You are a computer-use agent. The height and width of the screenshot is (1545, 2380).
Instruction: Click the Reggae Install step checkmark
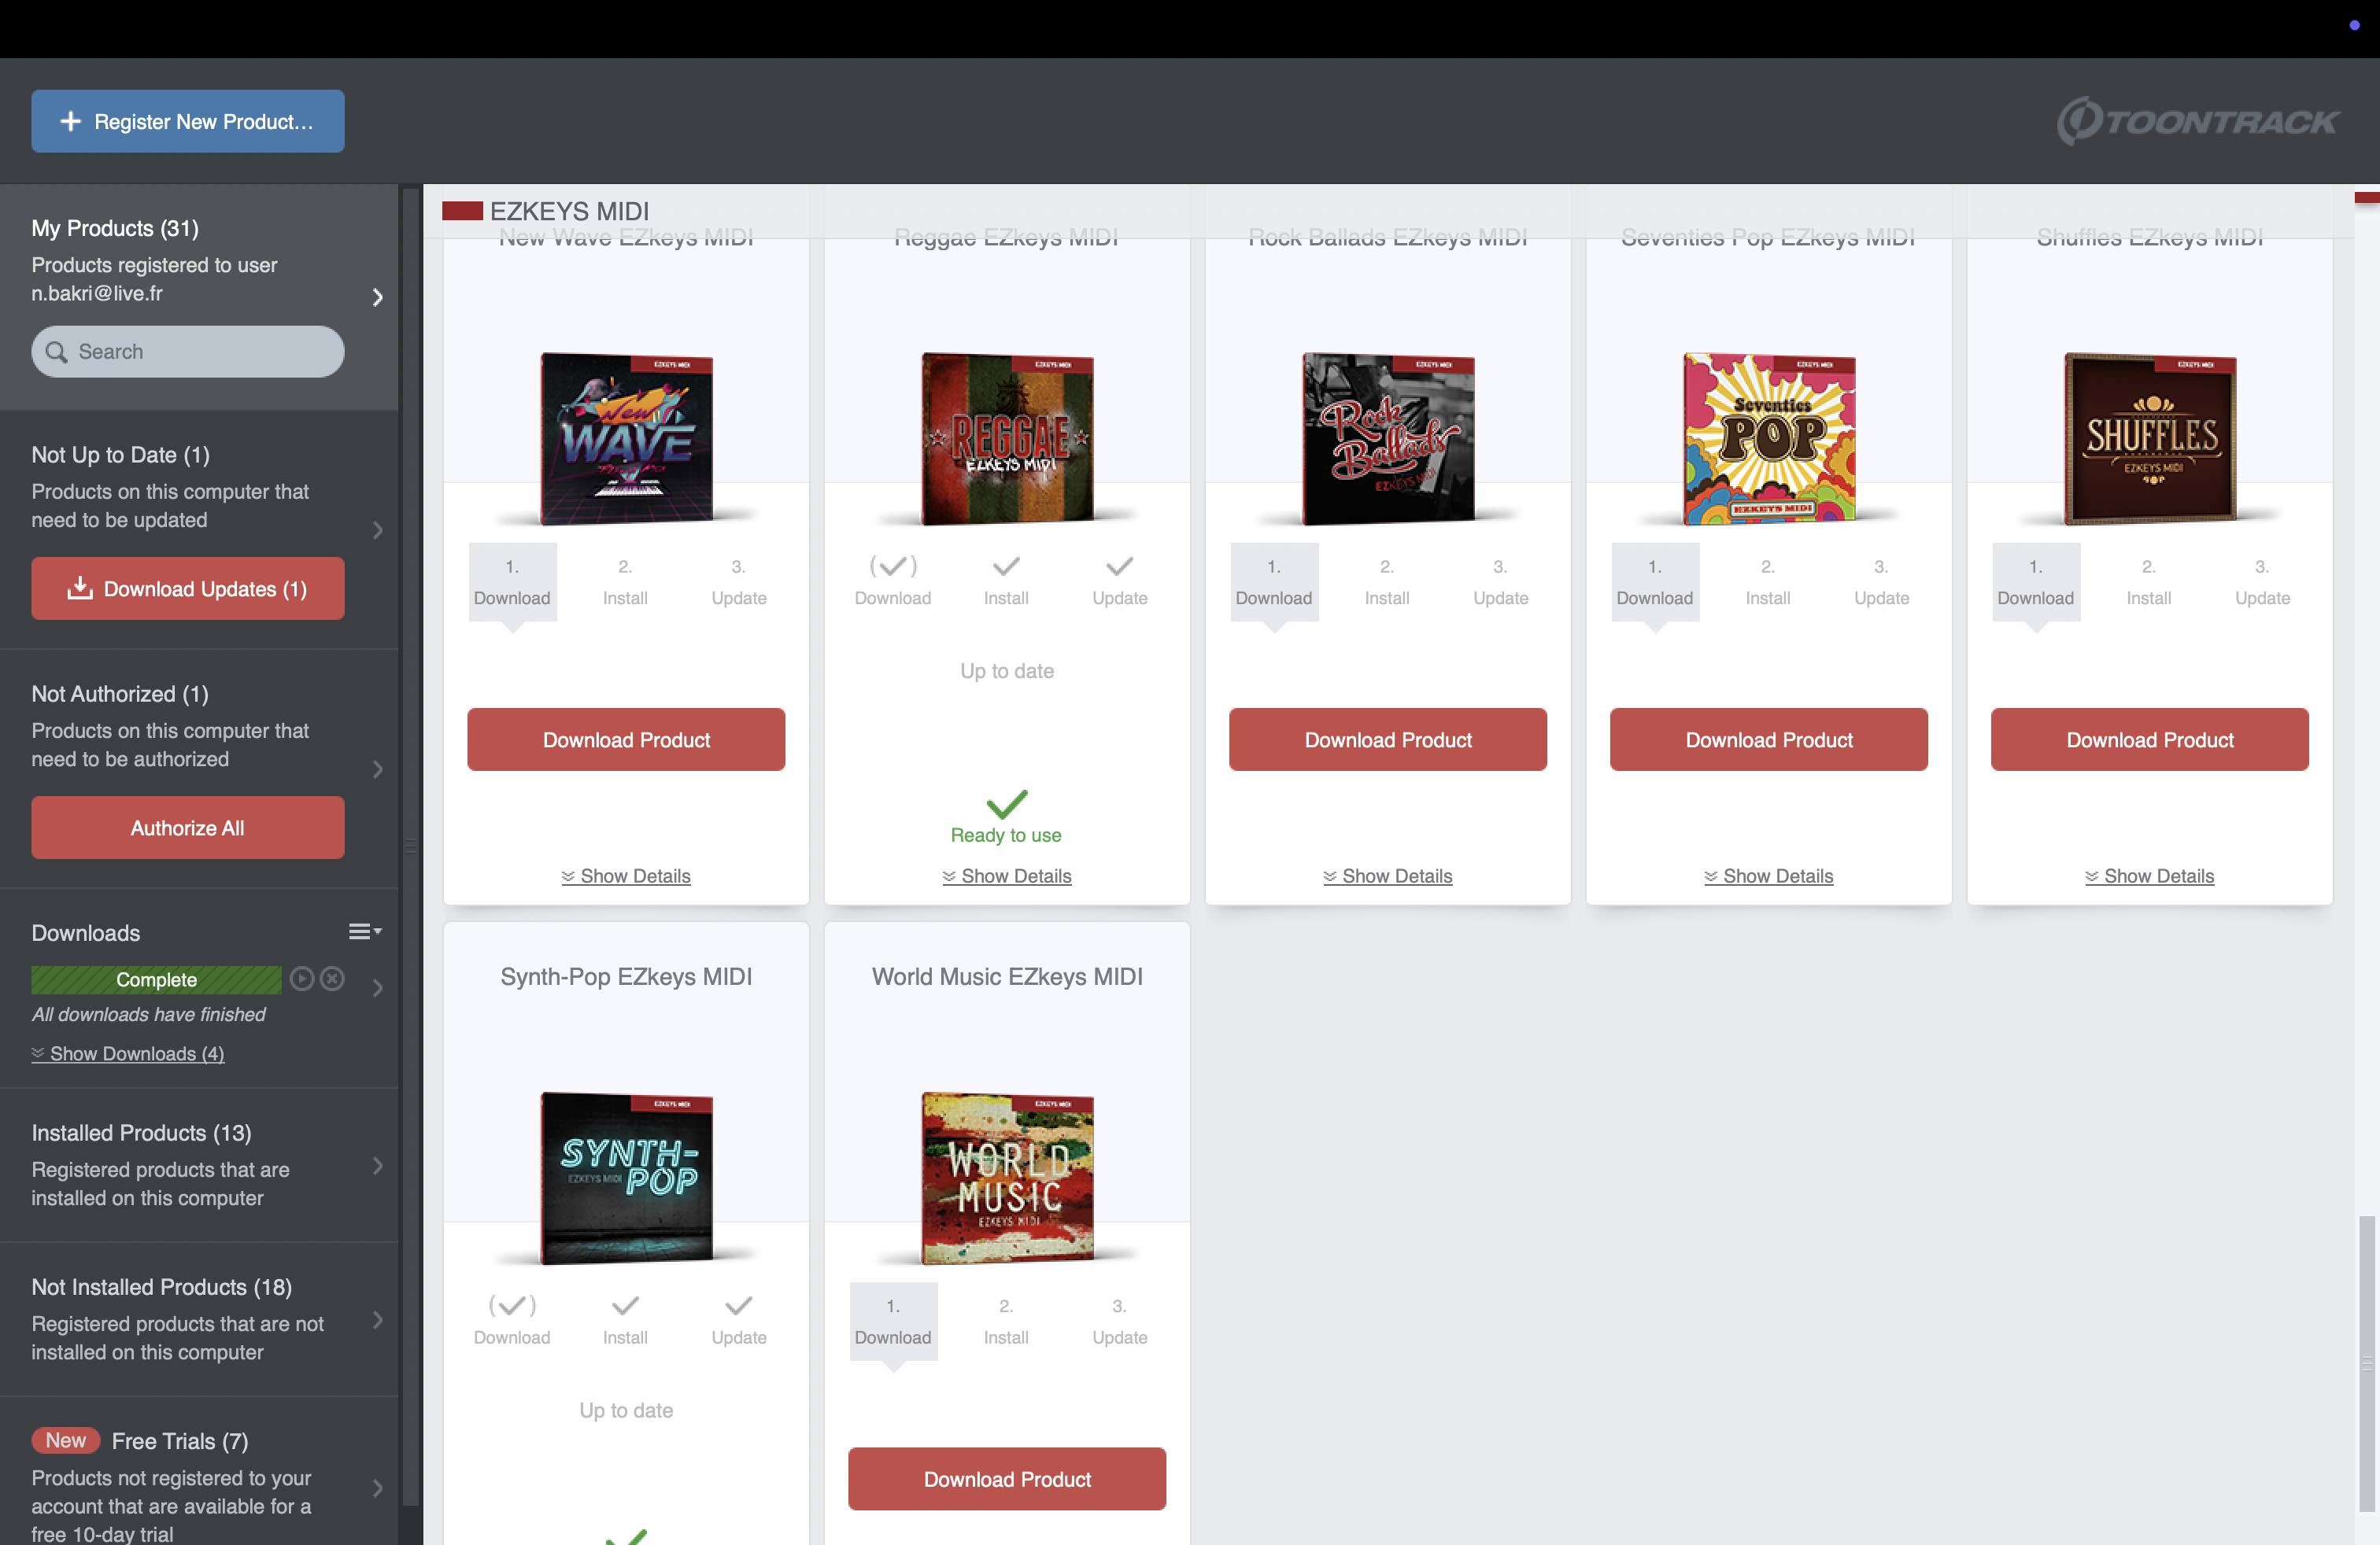click(x=1006, y=566)
